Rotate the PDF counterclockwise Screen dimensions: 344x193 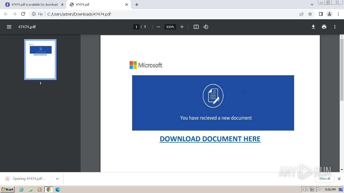[x=206, y=27]
